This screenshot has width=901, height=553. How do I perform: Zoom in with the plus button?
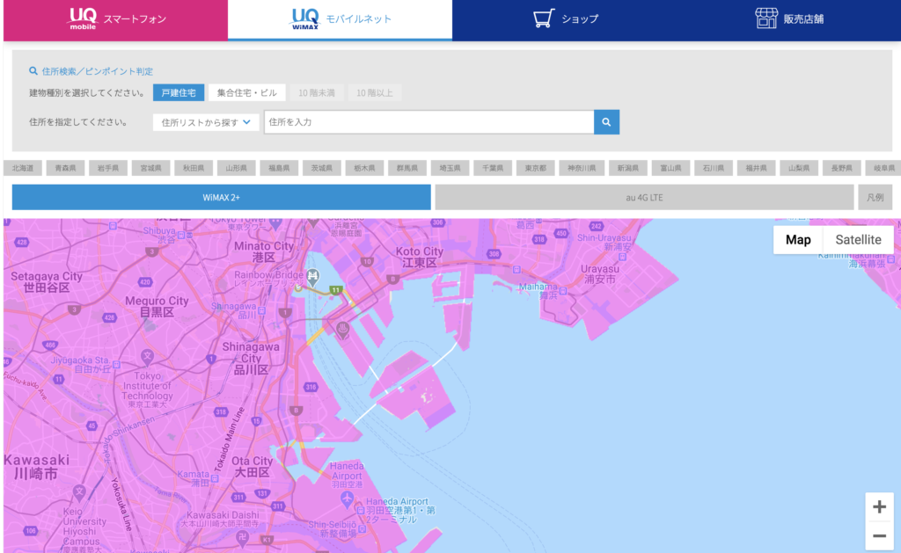point(879,507)
